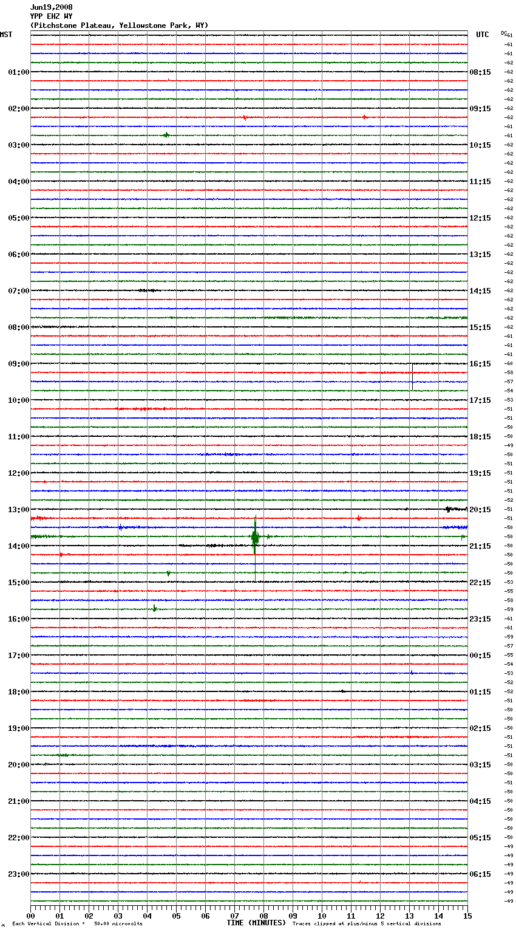This screenshot has width=516, height=932.
Task: Click the 10 minute tick label
Action: tap(322, 916)
